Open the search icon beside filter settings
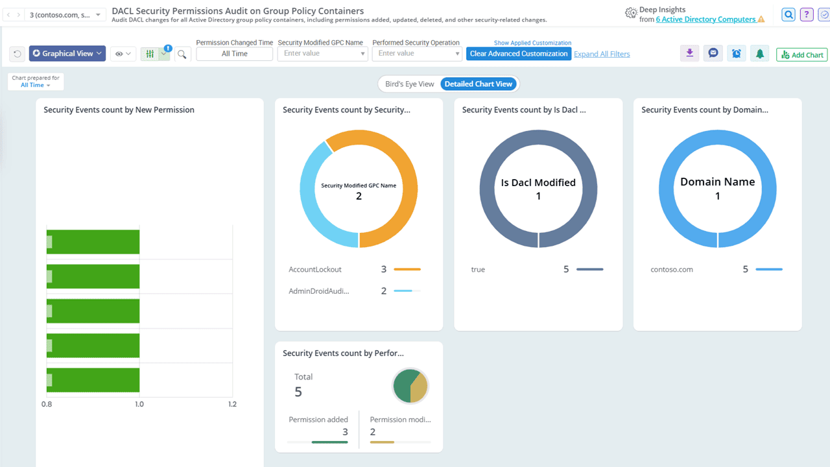The width and height of the screenshot is (830, 467). click(x=182, y=54)
